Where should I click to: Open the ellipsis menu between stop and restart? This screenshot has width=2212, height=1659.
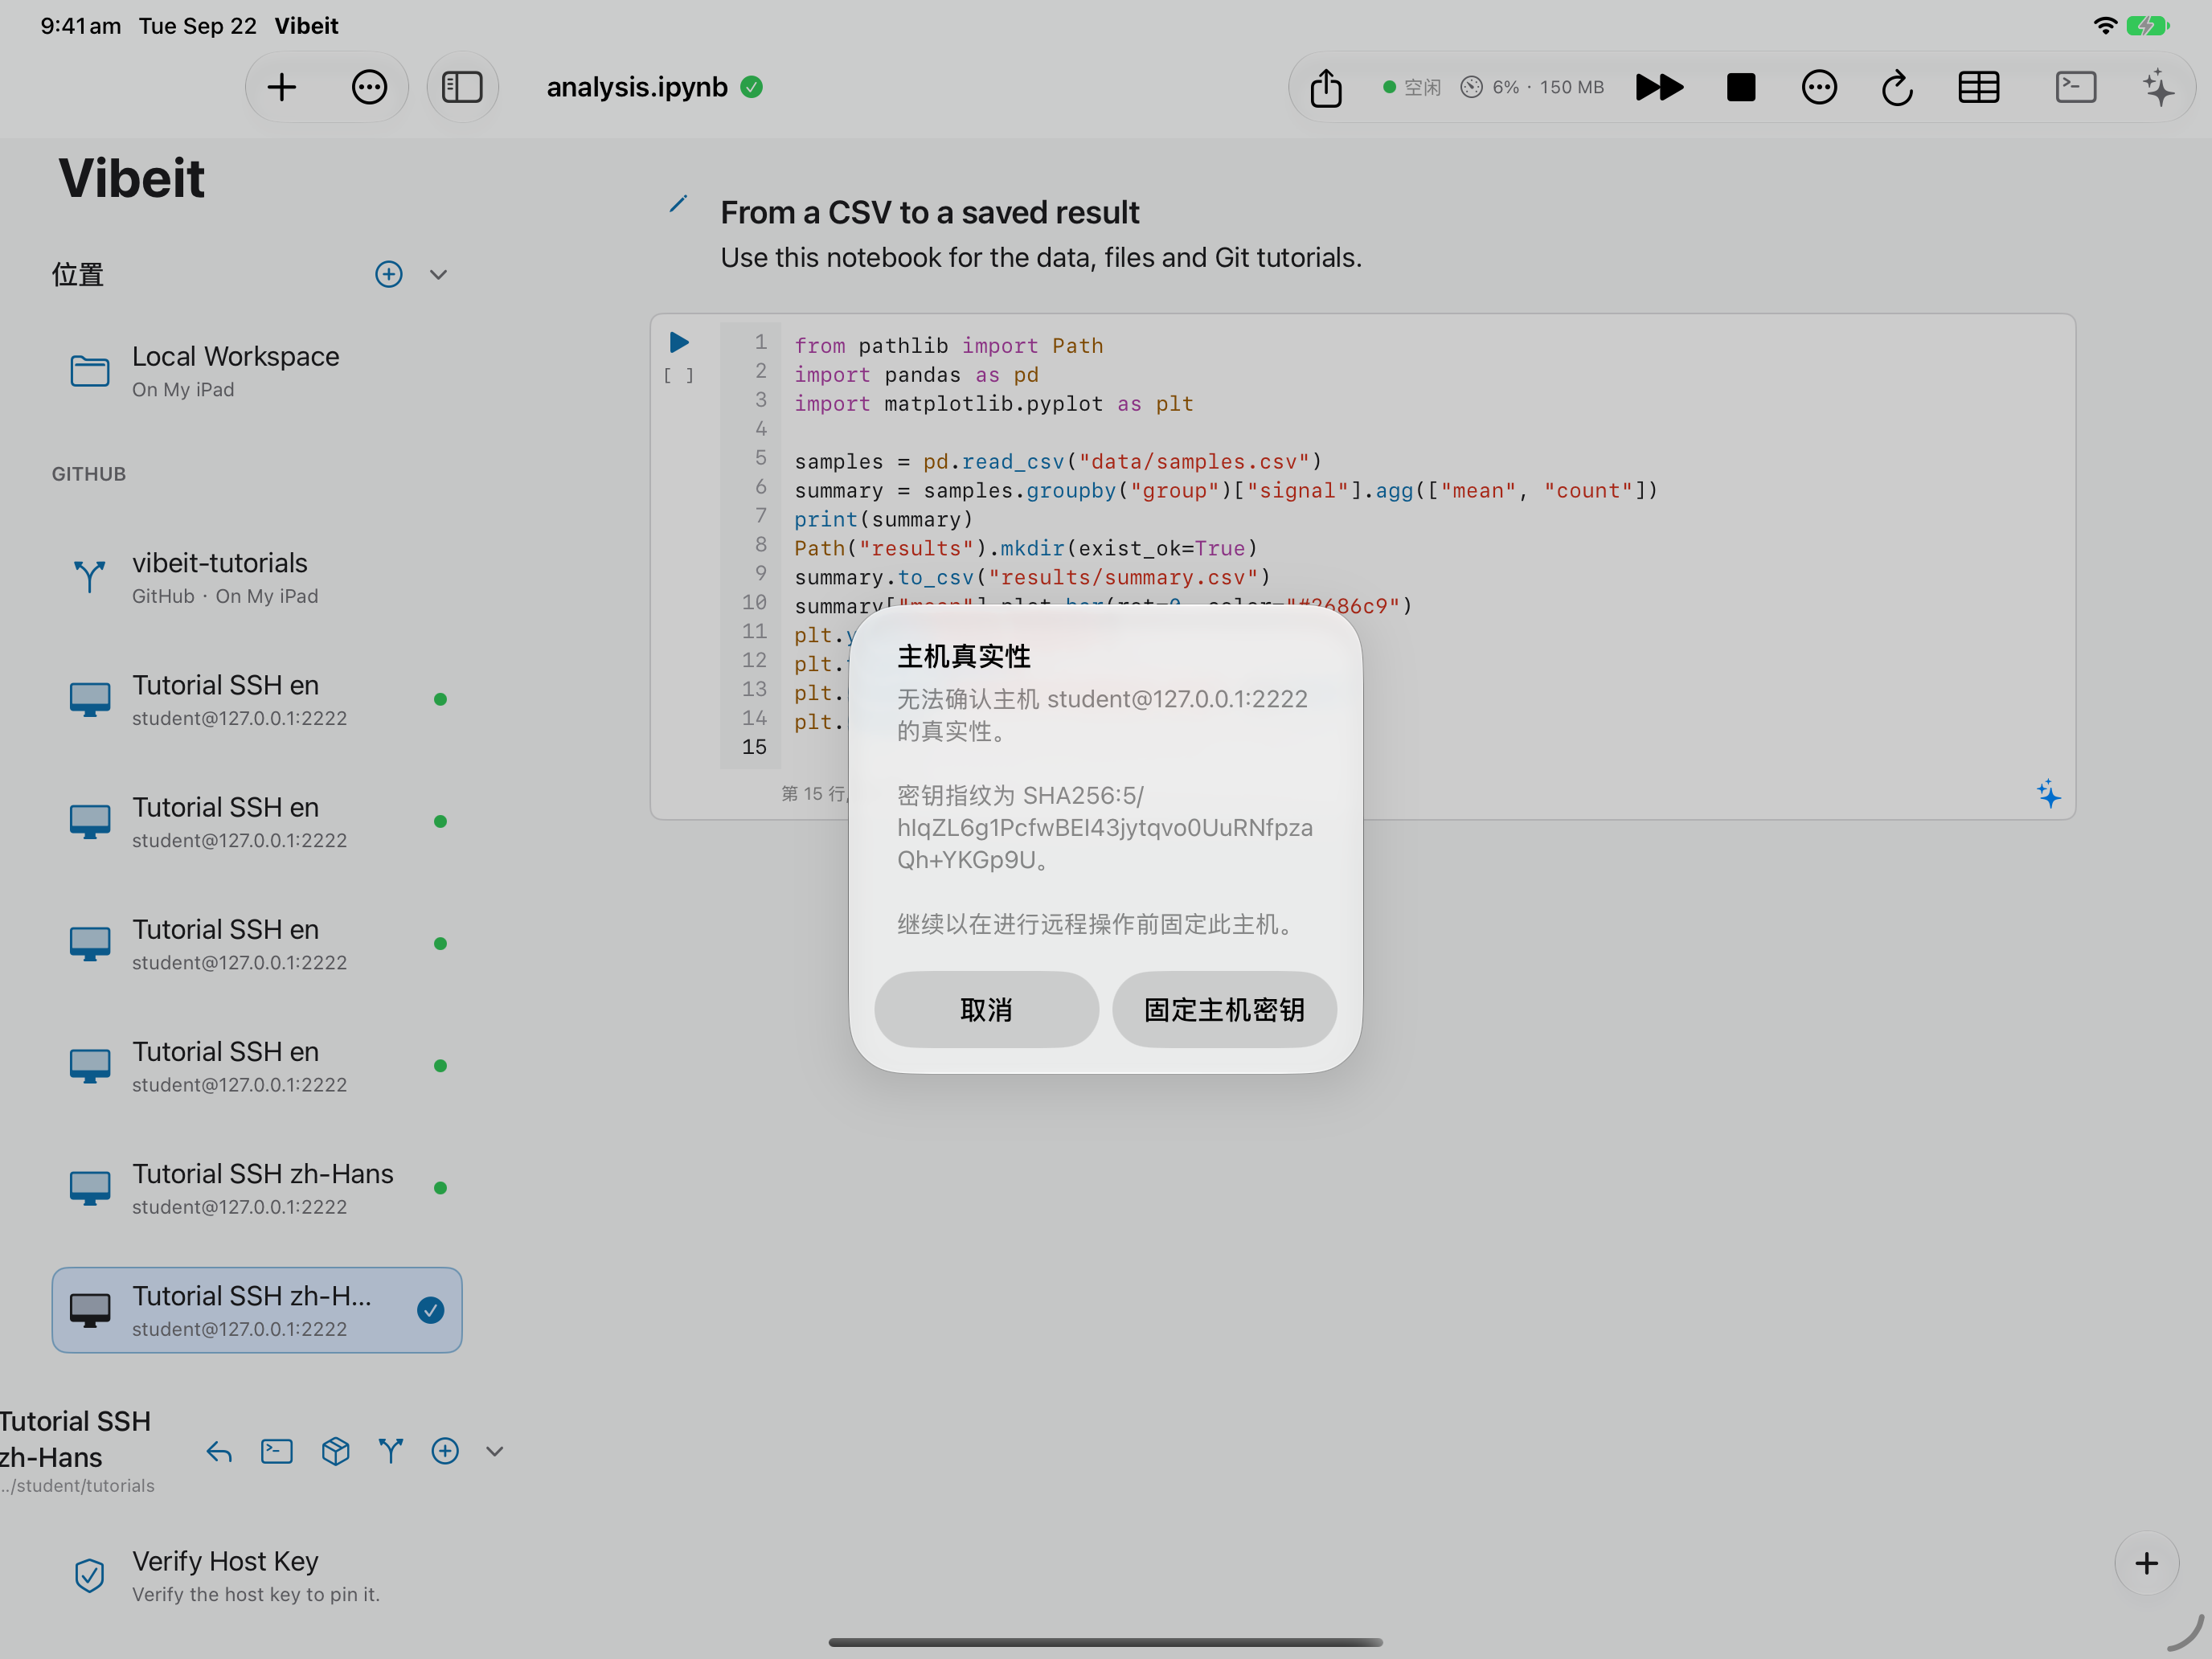pyautogui.click(x=1819, y=87)
